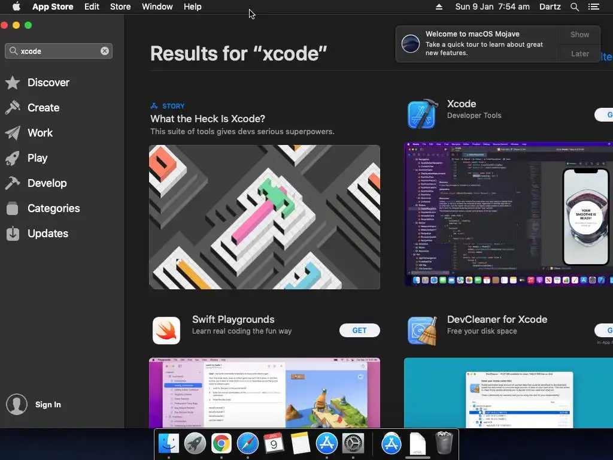Open the DevCleaner for Xcode app icon
This screenshot has width=613, height=460.
click(x=422, y=331)
